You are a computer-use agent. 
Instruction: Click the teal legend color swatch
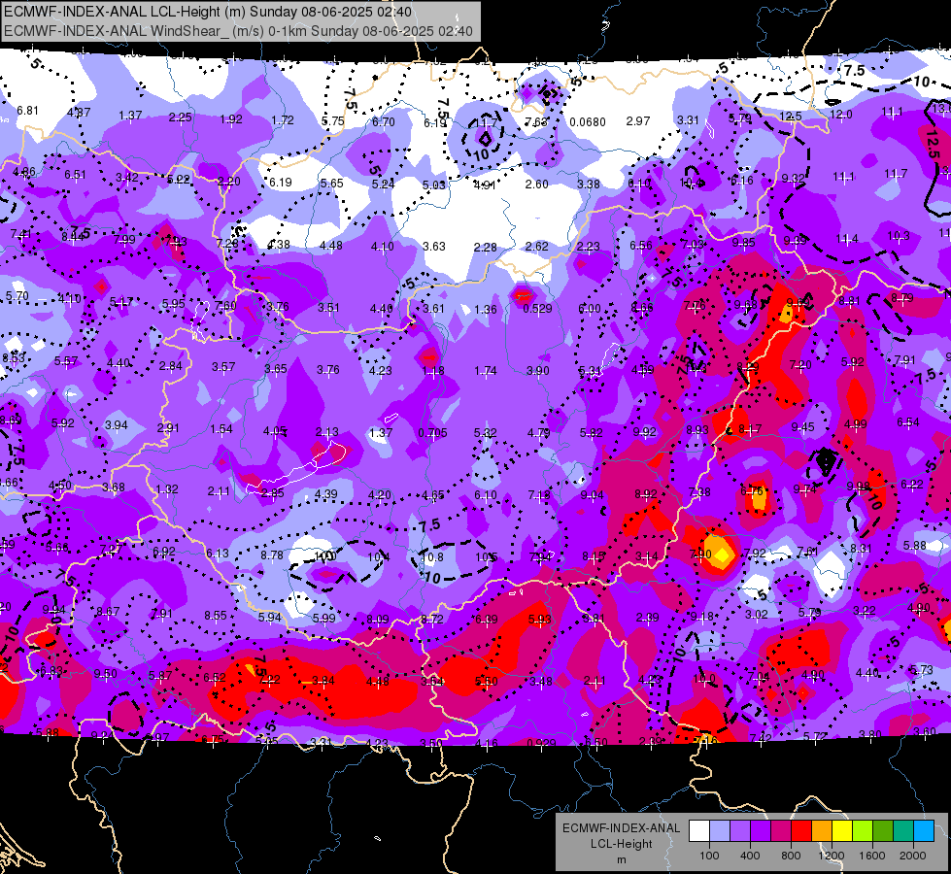tap(903, 831)
